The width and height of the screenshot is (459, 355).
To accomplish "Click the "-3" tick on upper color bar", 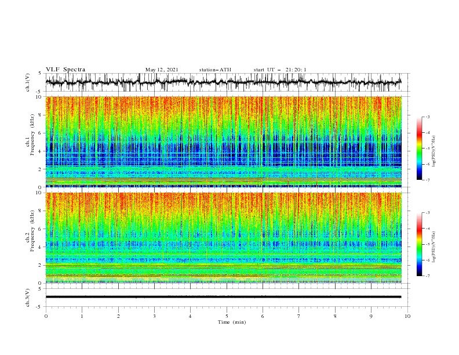I will pyautogui.click(x=427, y=117).
